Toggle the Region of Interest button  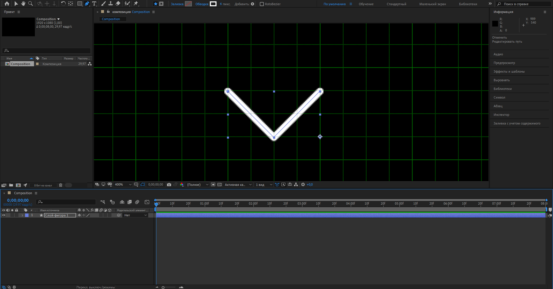213,185
